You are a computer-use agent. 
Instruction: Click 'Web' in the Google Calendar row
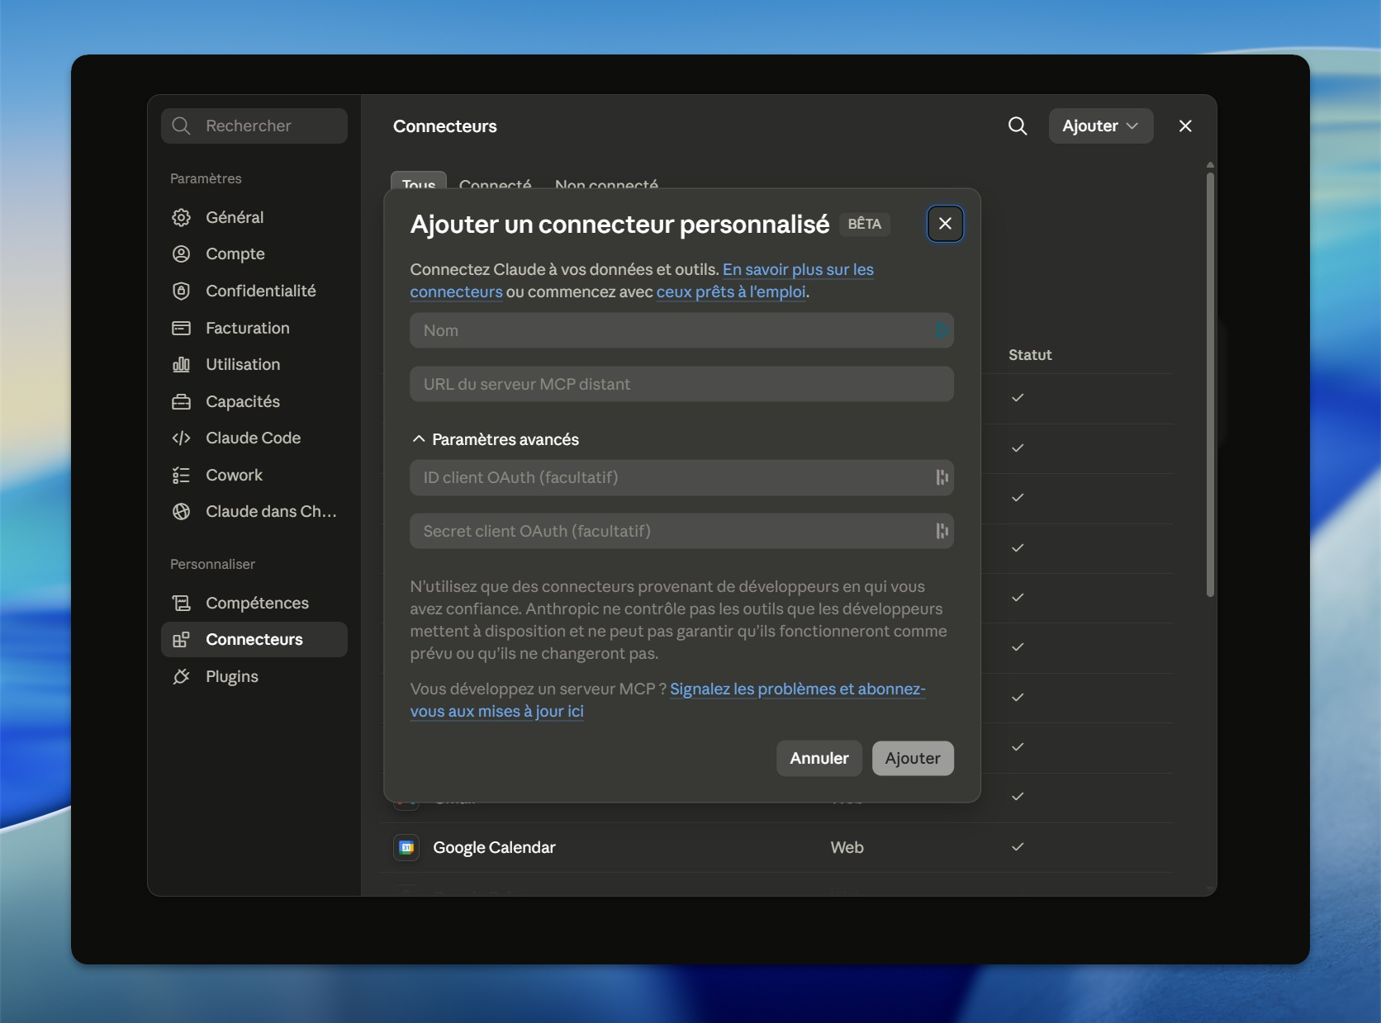[x=847, y=847]
